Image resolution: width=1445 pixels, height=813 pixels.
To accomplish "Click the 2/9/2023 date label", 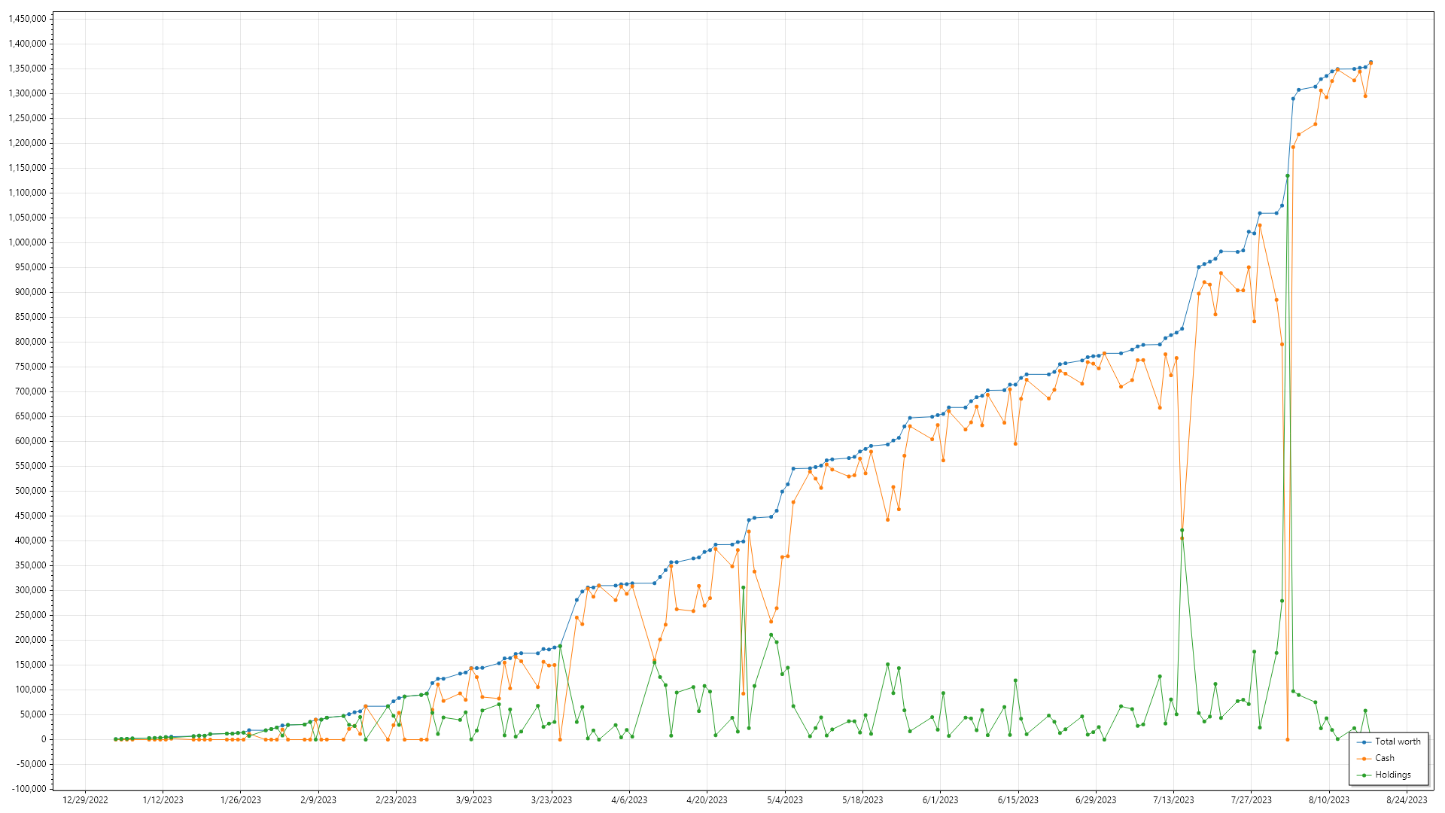I will [318, 800].
